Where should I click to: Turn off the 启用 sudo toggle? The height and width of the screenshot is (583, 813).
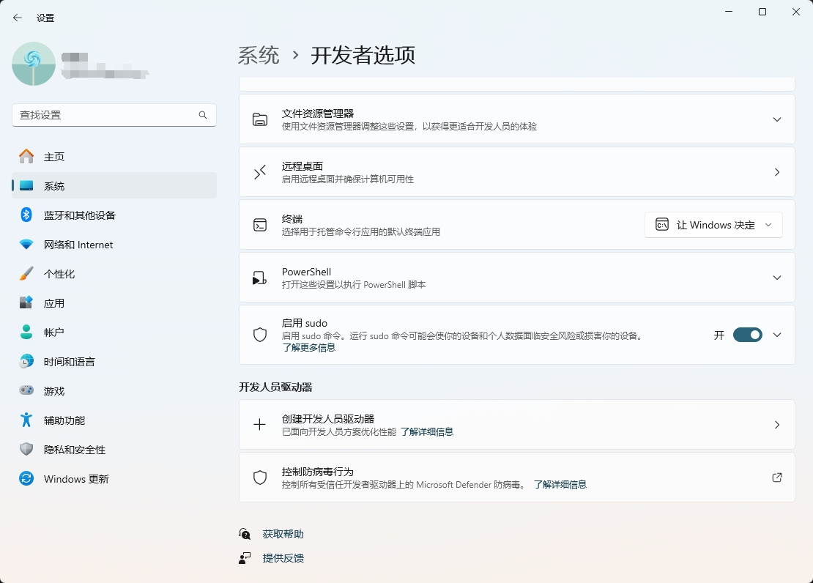click(x=748, y=335)
